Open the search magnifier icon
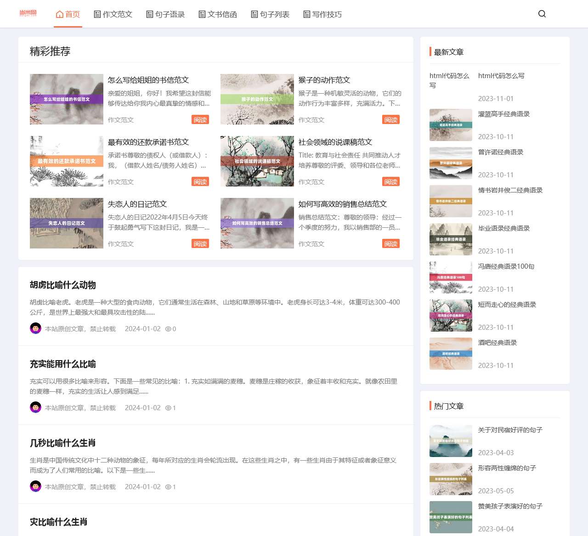 542,14
